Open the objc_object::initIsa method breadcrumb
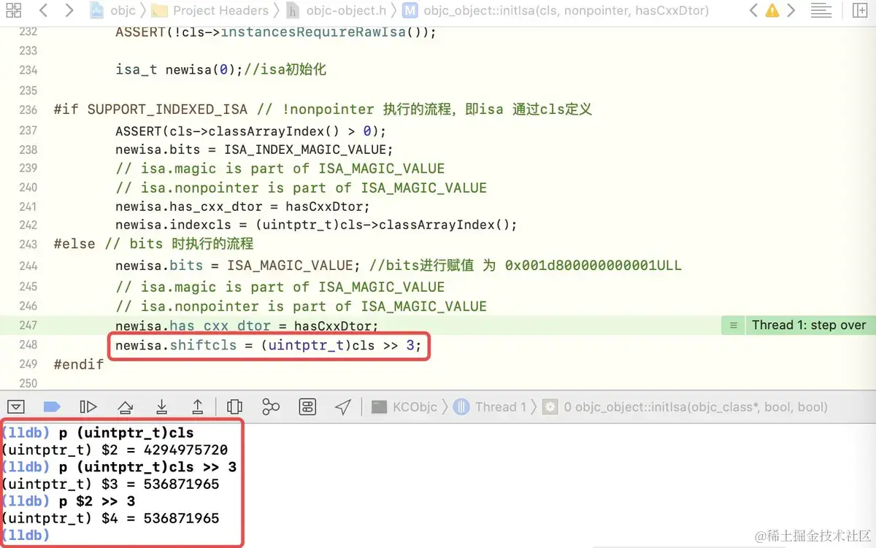The width and height of the screenshot is (876, 548). click(x=555, y=10)
